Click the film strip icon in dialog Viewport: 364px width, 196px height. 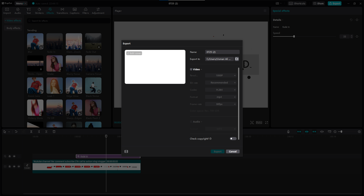126,152
